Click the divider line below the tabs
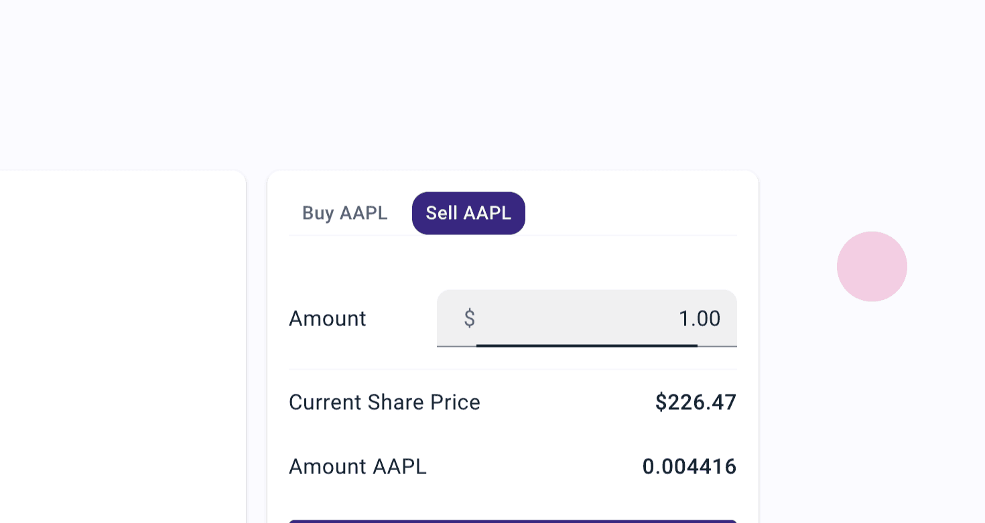This screenshot has height=523, width=985. [x=513, y=235]
